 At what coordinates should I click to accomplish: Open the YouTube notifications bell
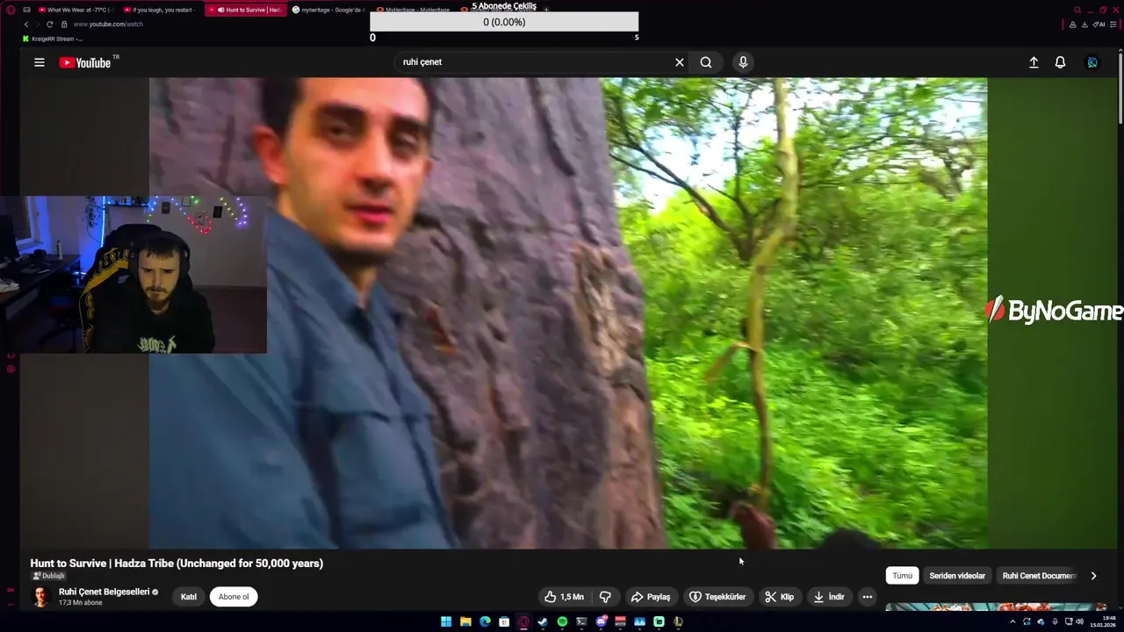[x=1060, y=62]
